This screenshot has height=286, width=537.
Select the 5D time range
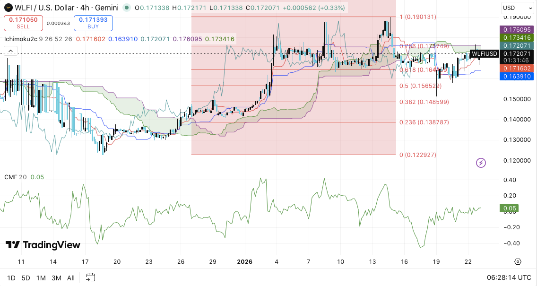point(26,278)
